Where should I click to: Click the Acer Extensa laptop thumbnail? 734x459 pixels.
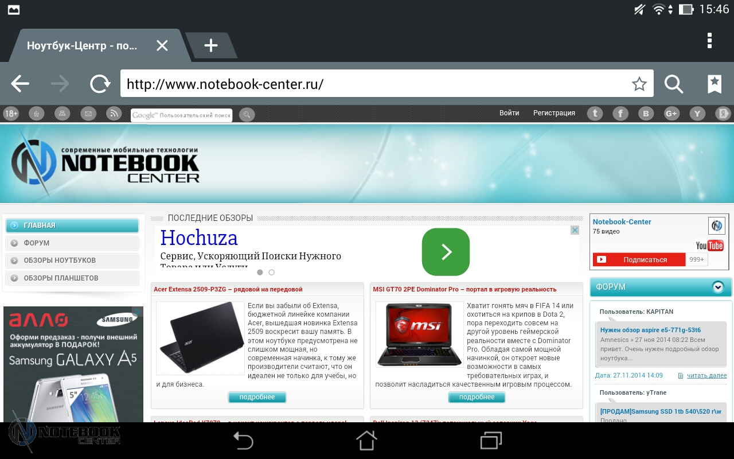(200, 338)
